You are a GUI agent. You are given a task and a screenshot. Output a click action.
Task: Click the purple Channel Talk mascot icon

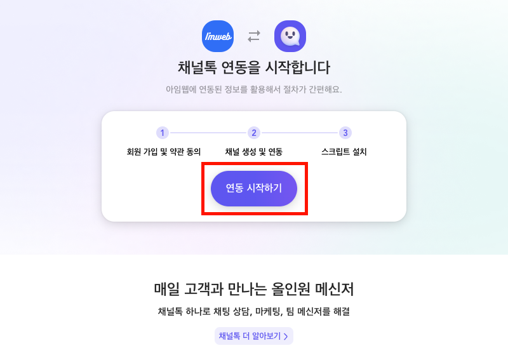coord(290,36)
